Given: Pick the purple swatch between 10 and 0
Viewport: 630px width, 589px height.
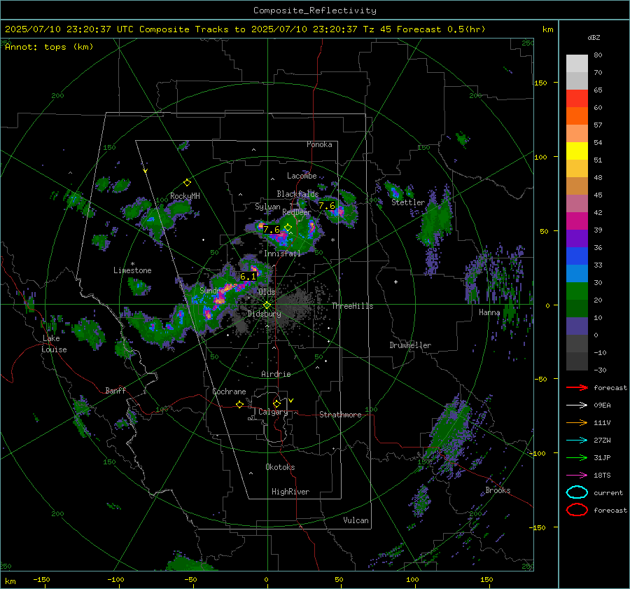Looking at the screenshot, I should (577, 326).
